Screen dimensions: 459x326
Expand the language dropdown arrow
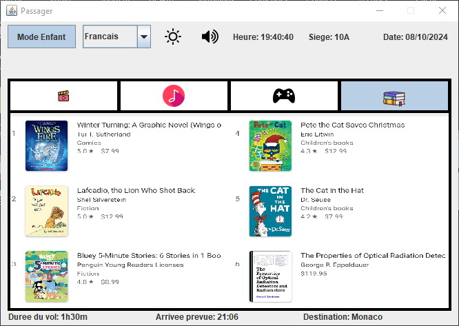coord(144,37)
